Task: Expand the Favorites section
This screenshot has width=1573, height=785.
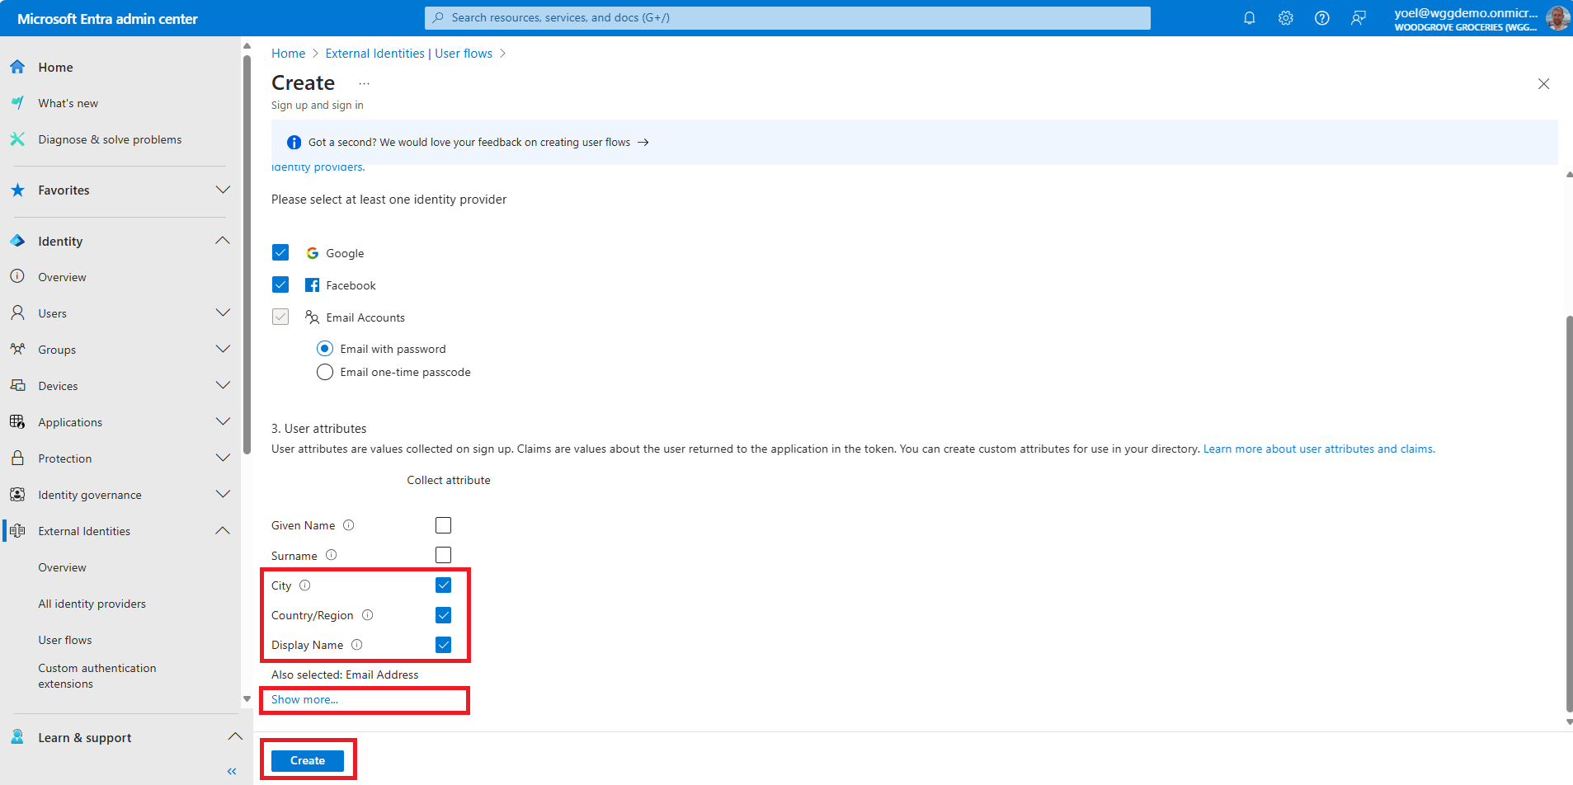Action: click(223, 190)
